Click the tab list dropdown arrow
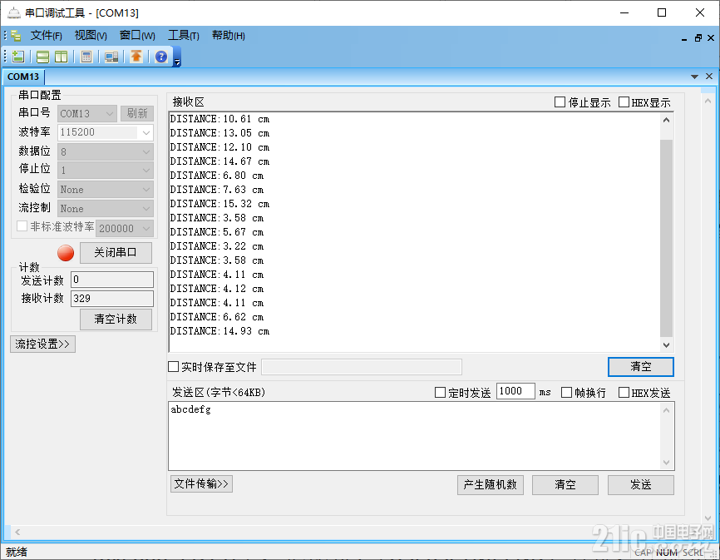The width and height of the screenshot is (720, 560). [694, 77]
